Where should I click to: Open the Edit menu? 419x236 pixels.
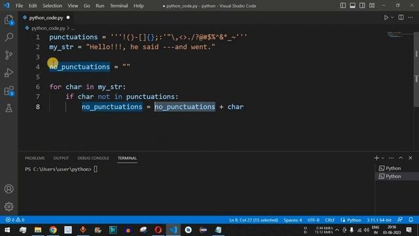pos(33,6)
